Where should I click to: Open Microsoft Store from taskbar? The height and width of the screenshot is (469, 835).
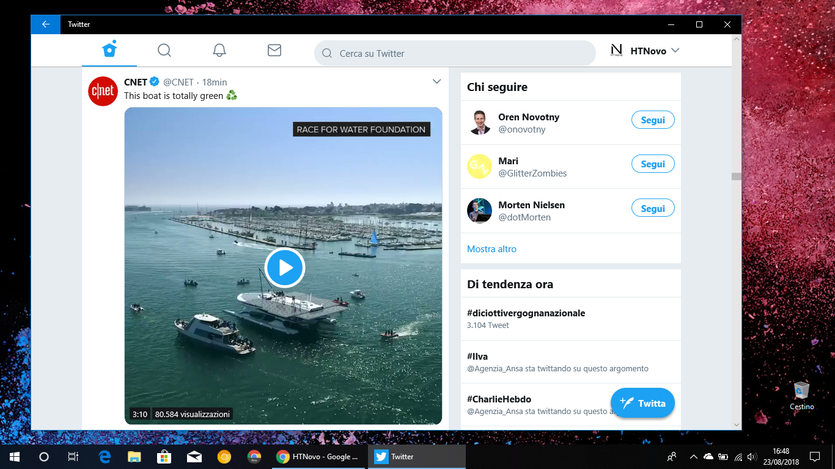pyautogui.click(x=164, y=456)
